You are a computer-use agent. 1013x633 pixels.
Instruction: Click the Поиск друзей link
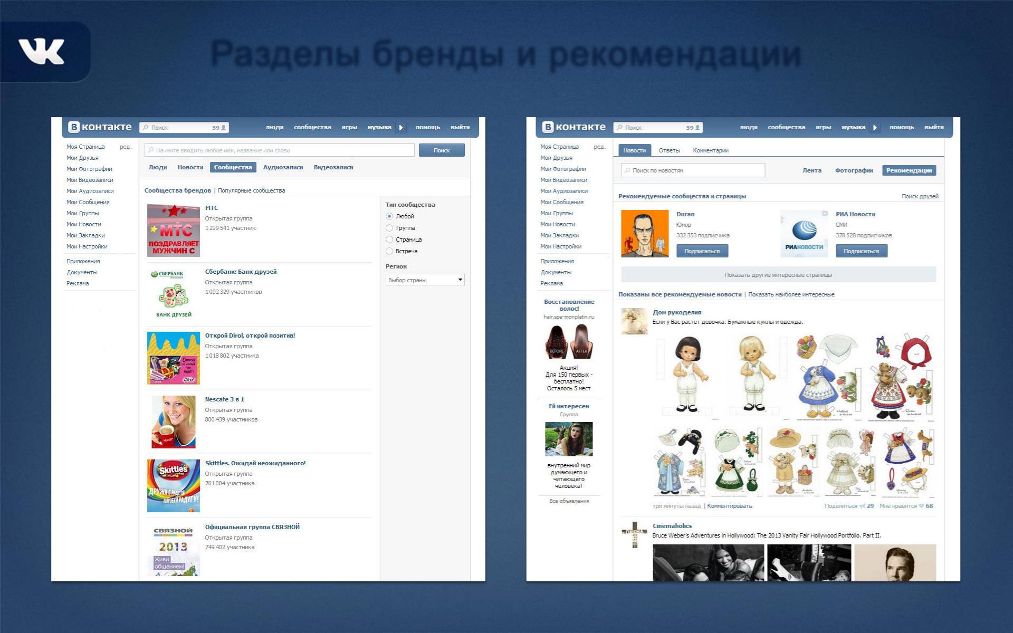[920, 196]
